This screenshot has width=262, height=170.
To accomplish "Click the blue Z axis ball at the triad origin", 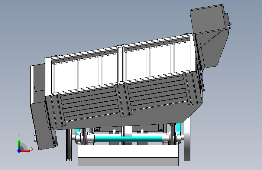I will pos(19,151).
